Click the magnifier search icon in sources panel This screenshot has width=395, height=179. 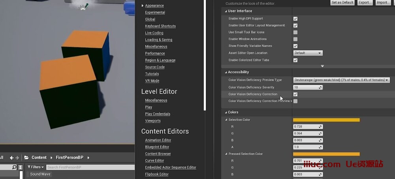15,167
